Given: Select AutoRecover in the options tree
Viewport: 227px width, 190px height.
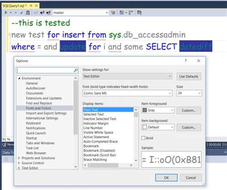Looking at the screenshot, I should click(x=35, y=88).
